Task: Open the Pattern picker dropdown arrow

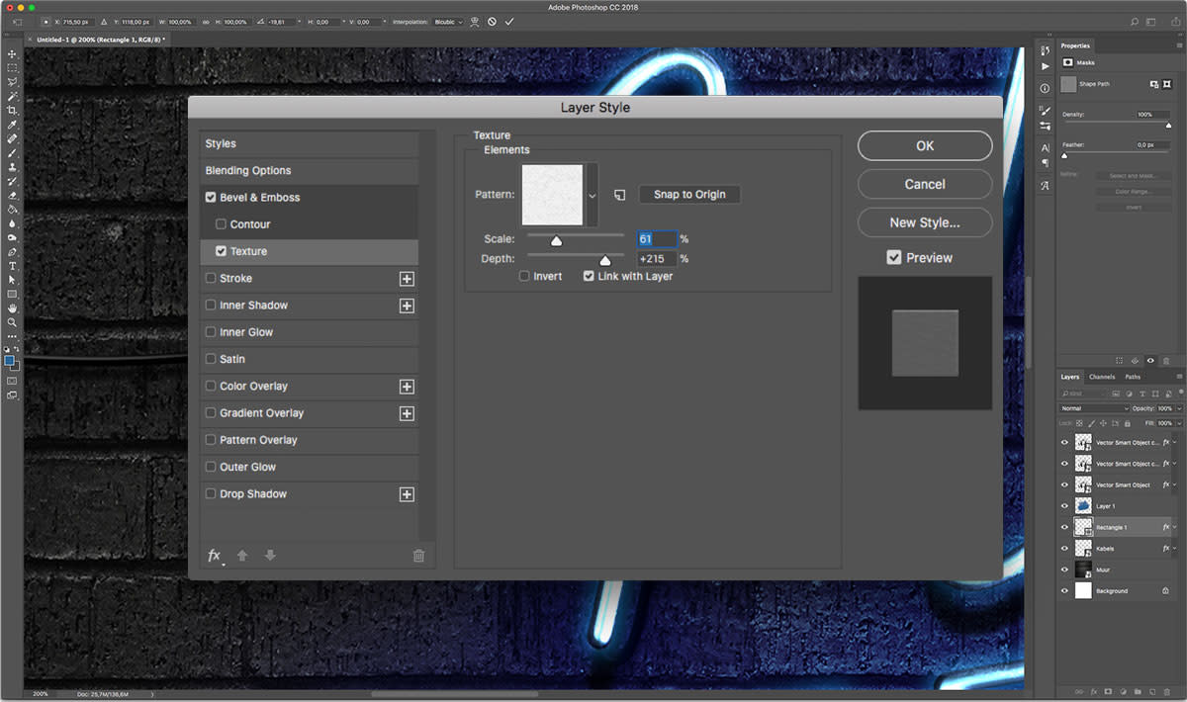Action: tap(593, 196)
